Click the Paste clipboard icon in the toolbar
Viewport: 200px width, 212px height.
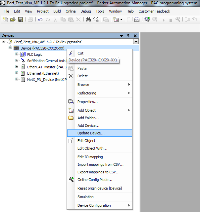(71, 19)
